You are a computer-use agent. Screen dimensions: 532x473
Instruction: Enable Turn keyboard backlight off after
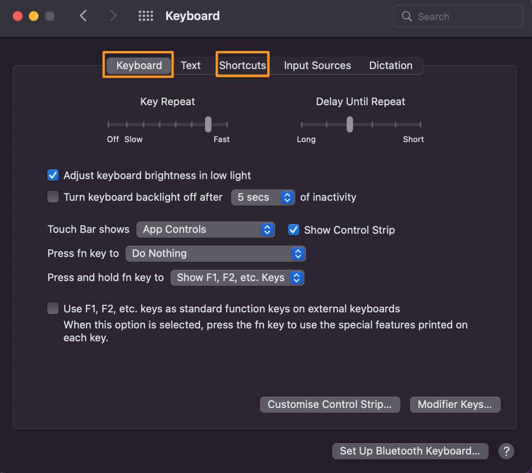click(53, 197)
